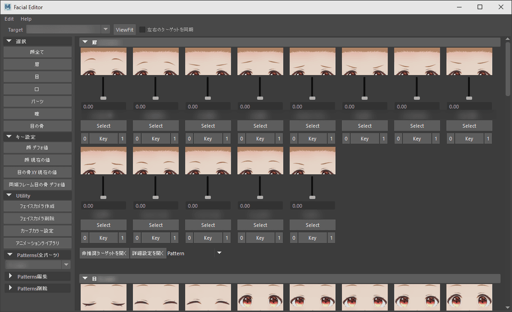
Task: Click the フェイスカメラ作成 button
Action: (37, 206)
